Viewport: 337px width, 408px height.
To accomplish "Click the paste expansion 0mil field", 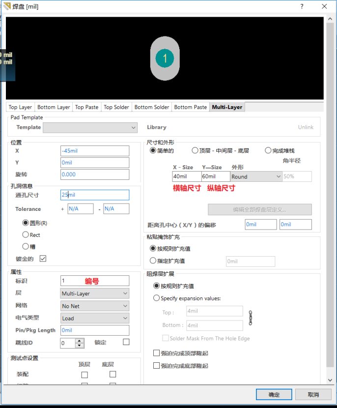I will tap(251, 261).
